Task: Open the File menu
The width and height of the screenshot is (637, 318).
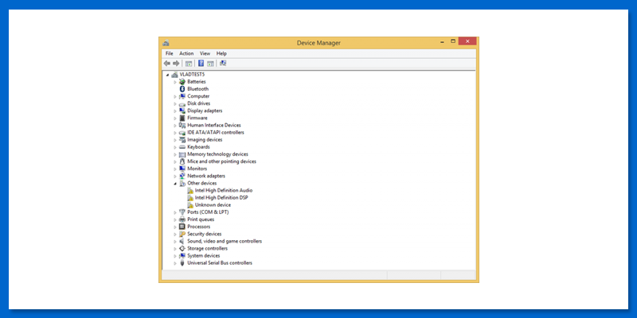Action: click(169, 53)
